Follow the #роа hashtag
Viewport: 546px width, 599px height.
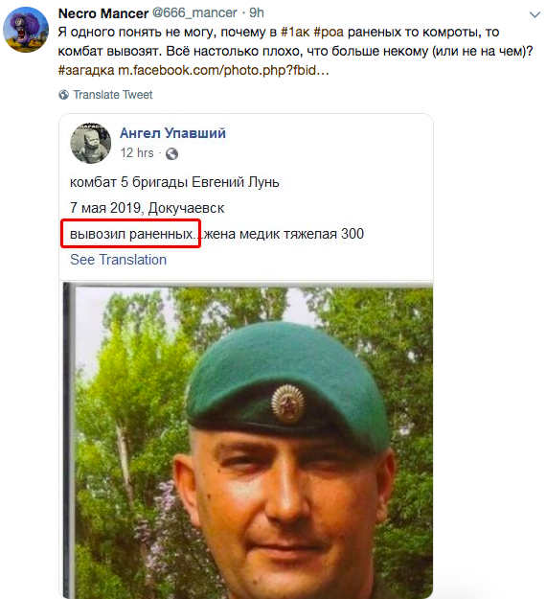(329, 32)
